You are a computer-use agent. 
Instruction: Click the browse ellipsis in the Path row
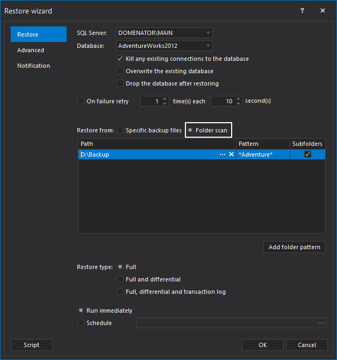click(223, 154)
